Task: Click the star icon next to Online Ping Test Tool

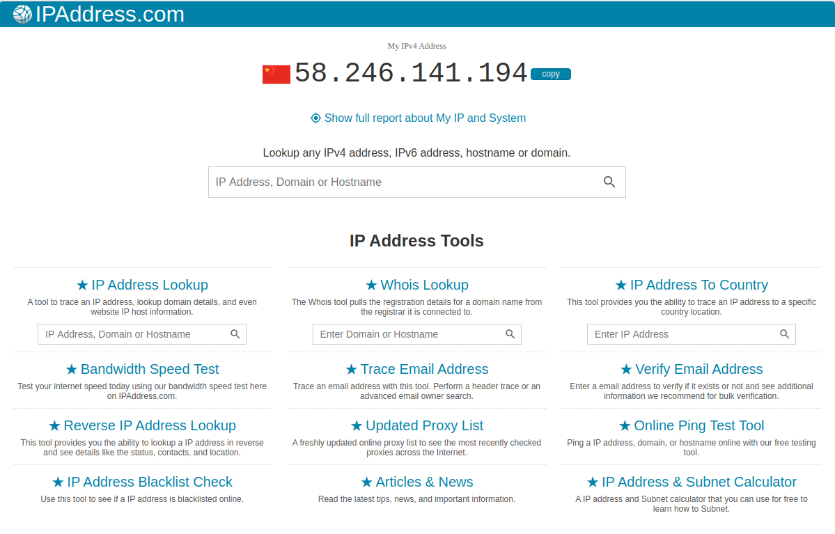Action: (x=625, y=426)
